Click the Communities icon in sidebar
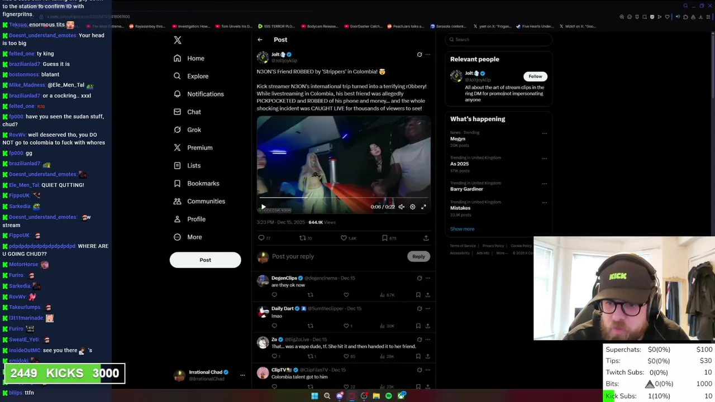The image size is (715, 402). pos(177,201)
